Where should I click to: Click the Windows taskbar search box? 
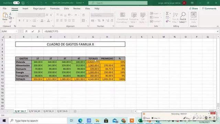38,121
